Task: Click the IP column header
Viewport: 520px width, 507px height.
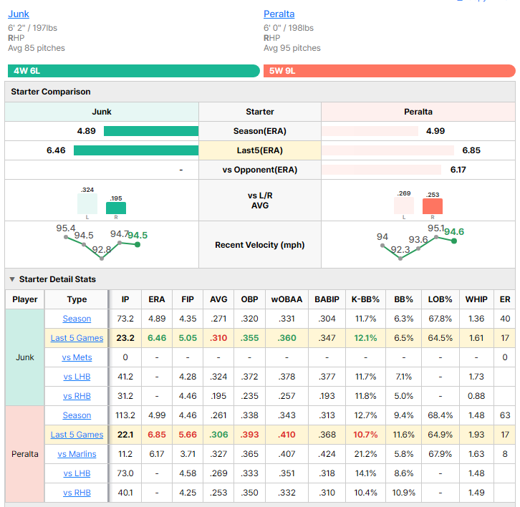Action: click(125, 299)
